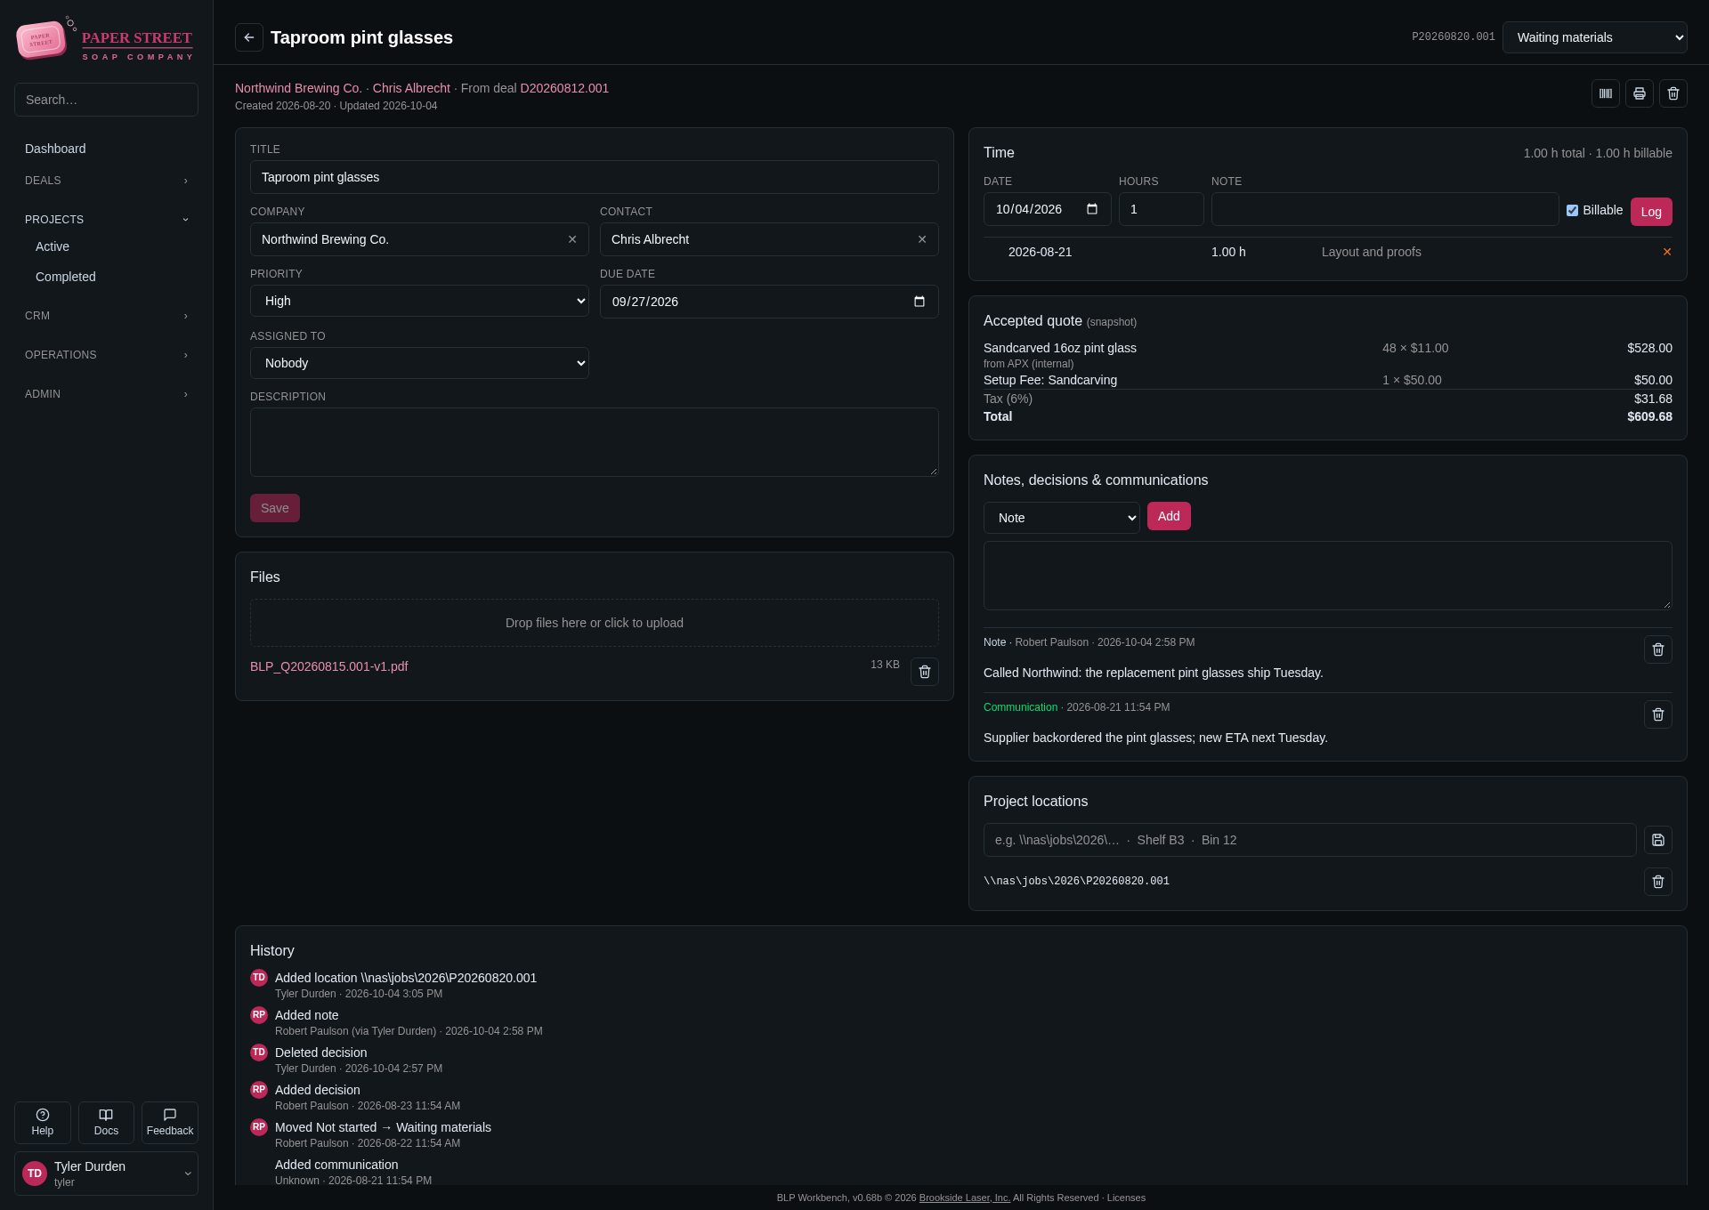Expand the Admin sidebar section
The width and height of the screenshot is (1709, 1210).
[x=106, y=394]
